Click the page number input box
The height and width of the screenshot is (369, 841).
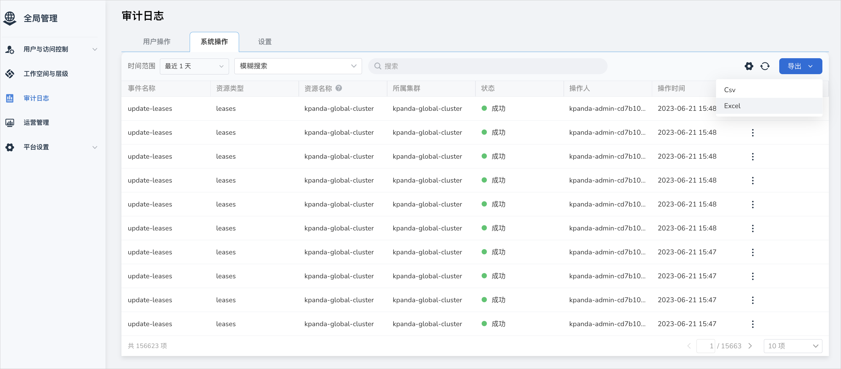tap(706, 346)
